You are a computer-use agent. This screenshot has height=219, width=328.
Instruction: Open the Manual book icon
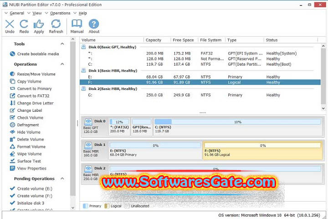tap(77, 24)
